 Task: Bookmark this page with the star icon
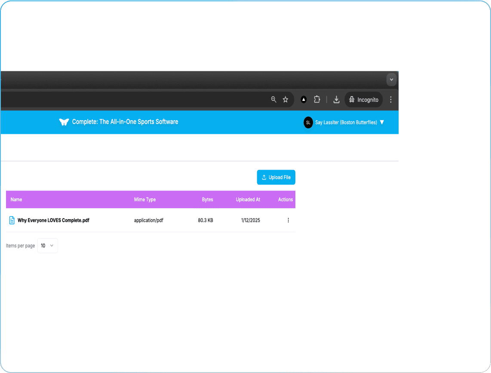(x=285, y=100)
